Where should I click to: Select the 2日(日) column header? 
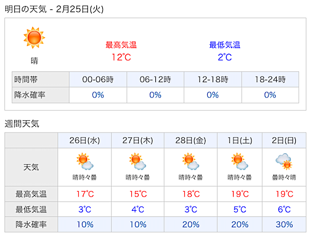[284, 140]
